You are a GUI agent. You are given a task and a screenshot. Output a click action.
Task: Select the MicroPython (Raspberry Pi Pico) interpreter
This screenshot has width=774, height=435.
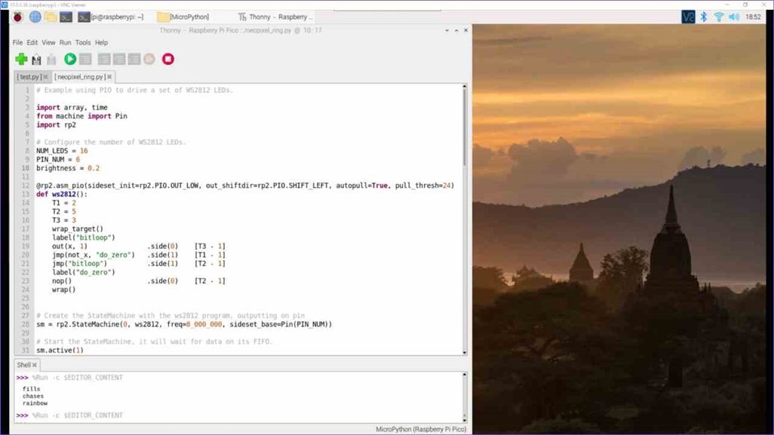point(421,429)
